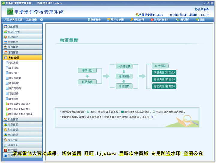Open 基本信息 sidebar section
Screen dimensions: 216x163
pos(22,145)
